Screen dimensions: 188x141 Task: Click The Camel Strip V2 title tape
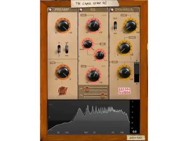pos(95,3)
